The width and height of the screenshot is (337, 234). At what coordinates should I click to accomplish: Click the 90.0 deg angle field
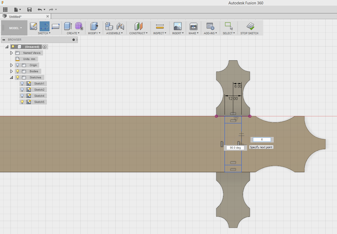pyautogui.click(x=235, y=148)
